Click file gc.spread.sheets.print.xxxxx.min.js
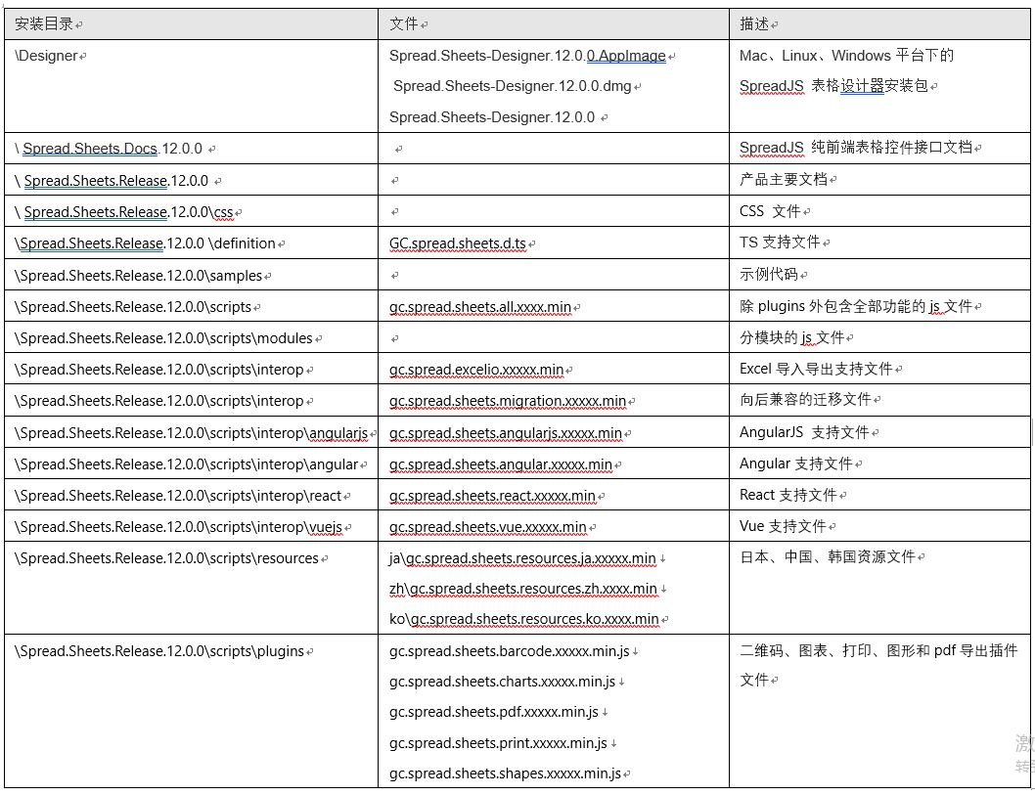The width and height of the screenshot is (1035, 795). coord(498,743)
